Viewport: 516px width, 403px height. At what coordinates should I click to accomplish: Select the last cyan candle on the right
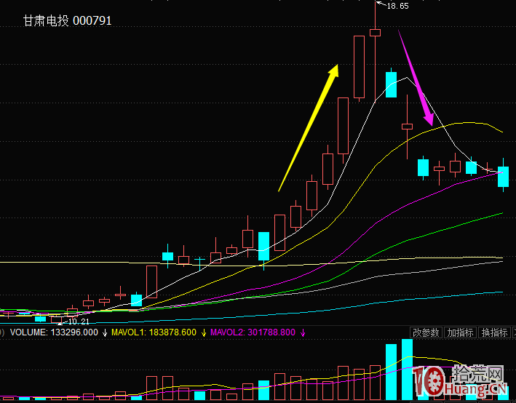pyautogui.click(x=504, y=177)
